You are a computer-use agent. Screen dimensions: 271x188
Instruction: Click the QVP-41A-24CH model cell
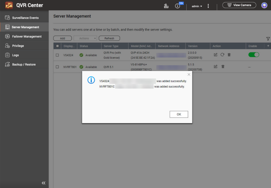click(143, 55)
